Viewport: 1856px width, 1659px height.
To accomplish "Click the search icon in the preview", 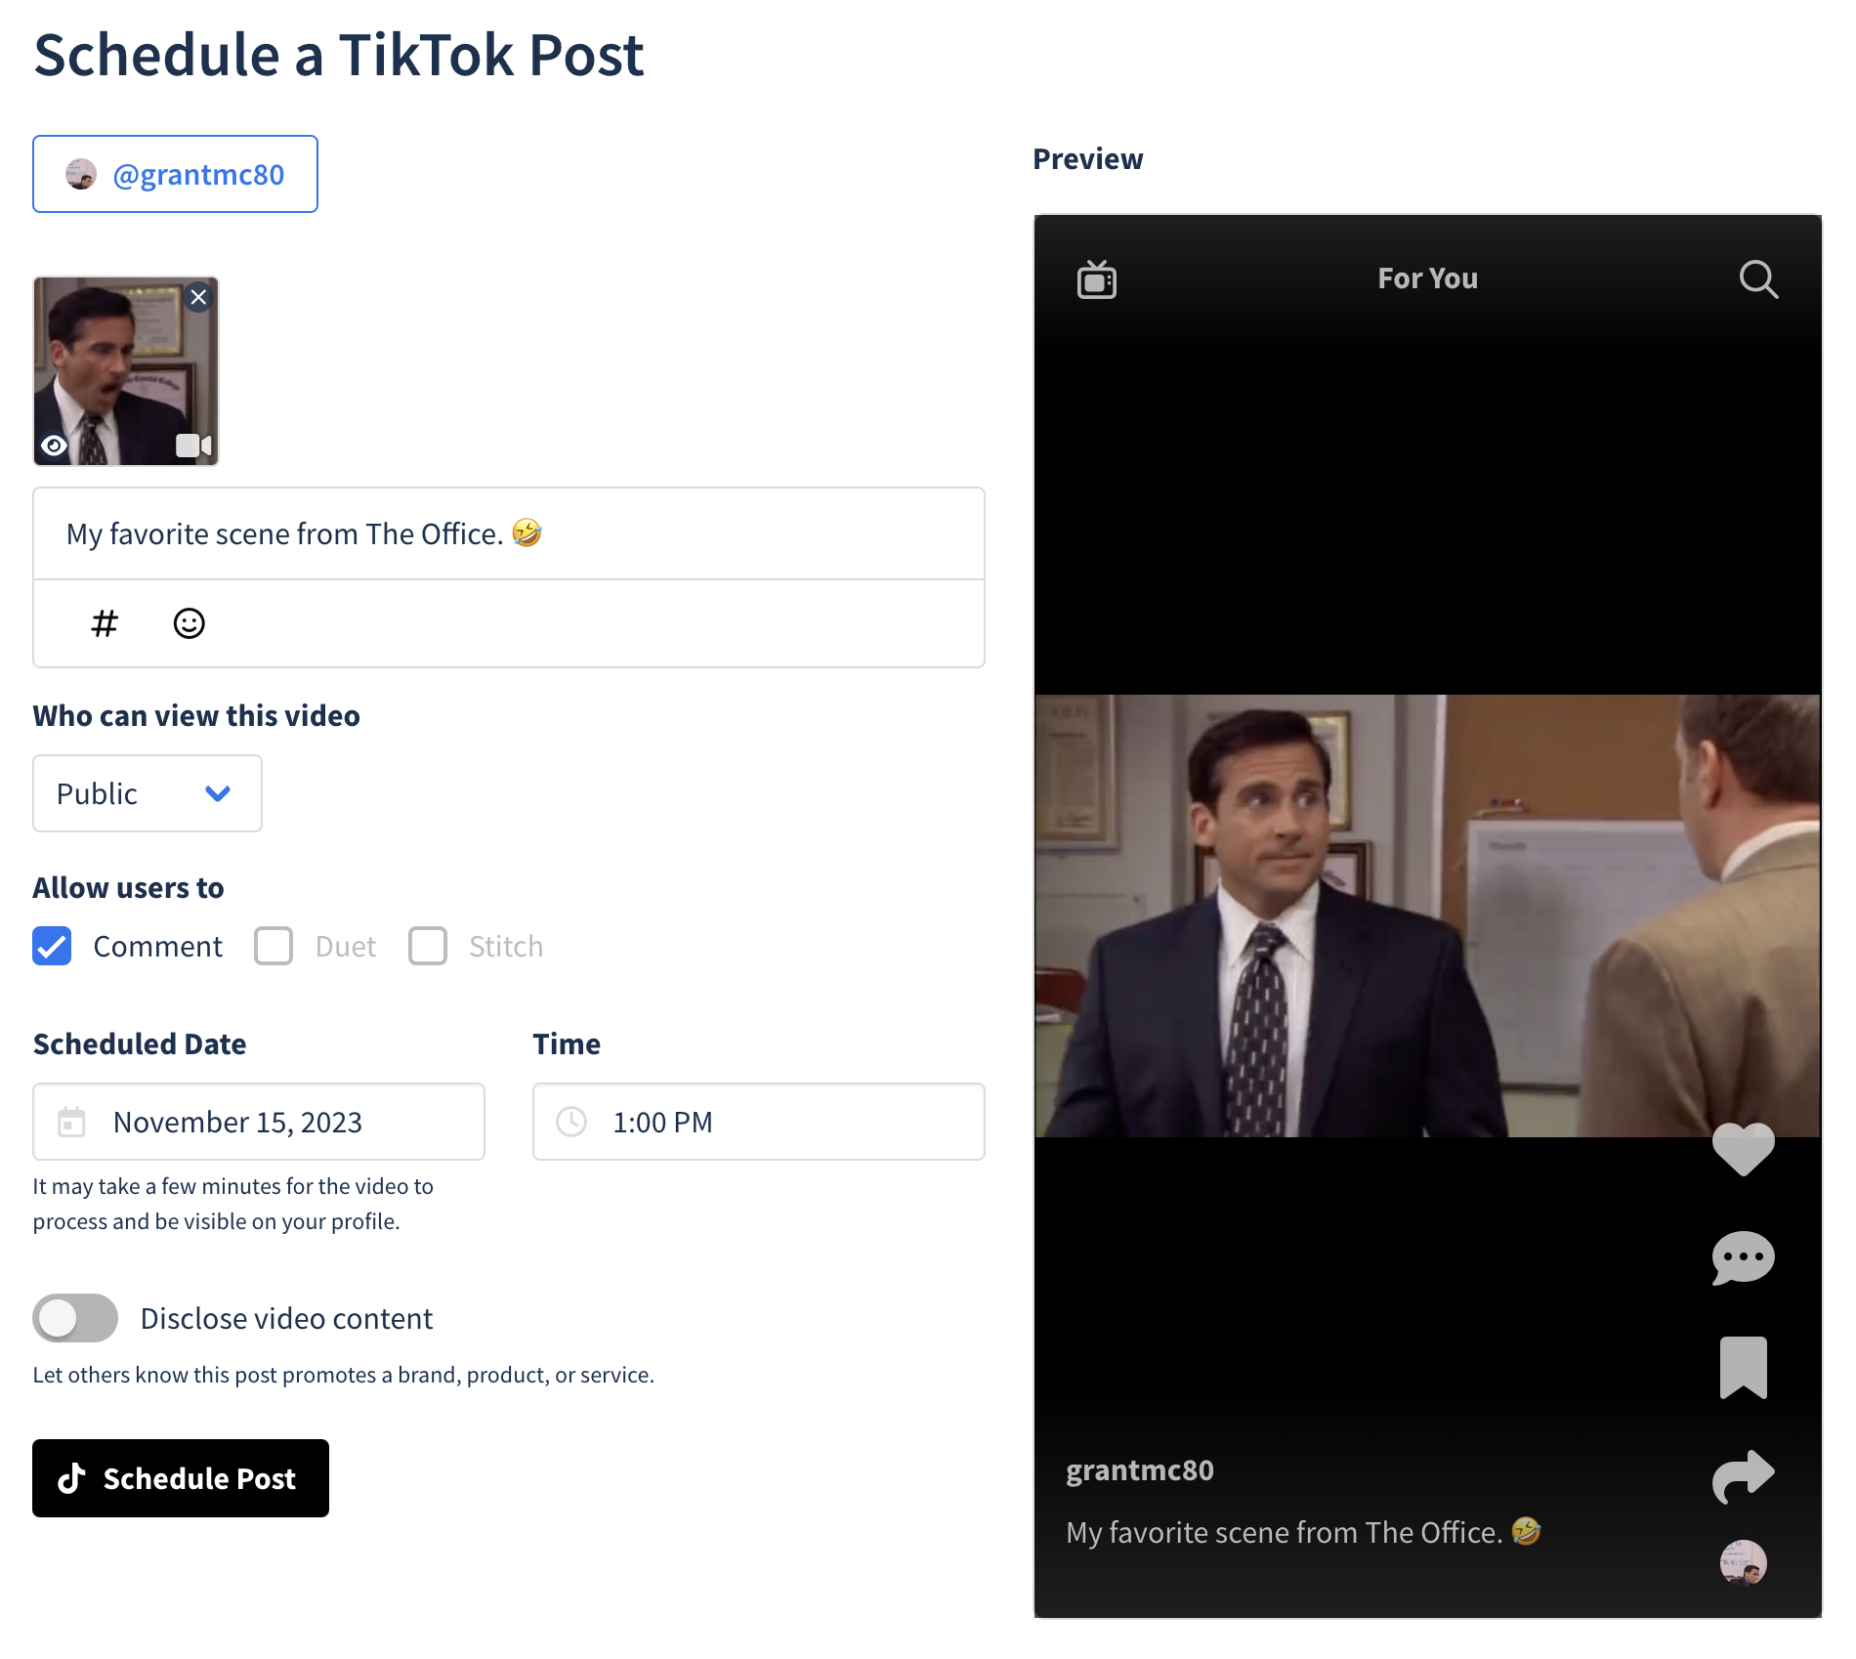I will tap(1758, 280).
